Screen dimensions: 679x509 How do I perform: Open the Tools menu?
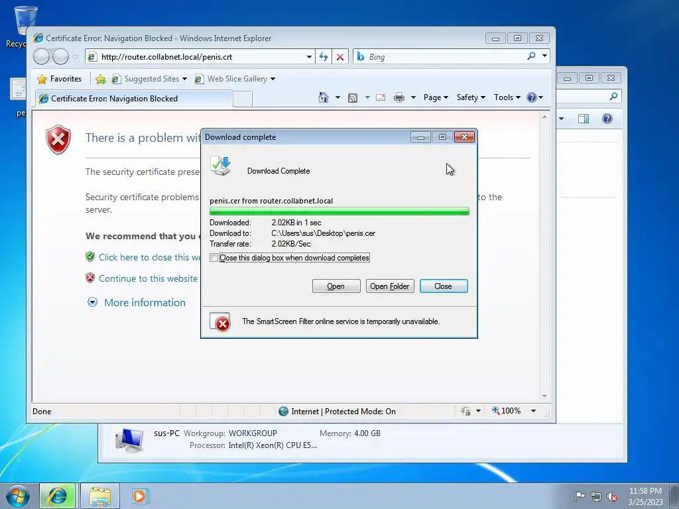coord(507,97)
